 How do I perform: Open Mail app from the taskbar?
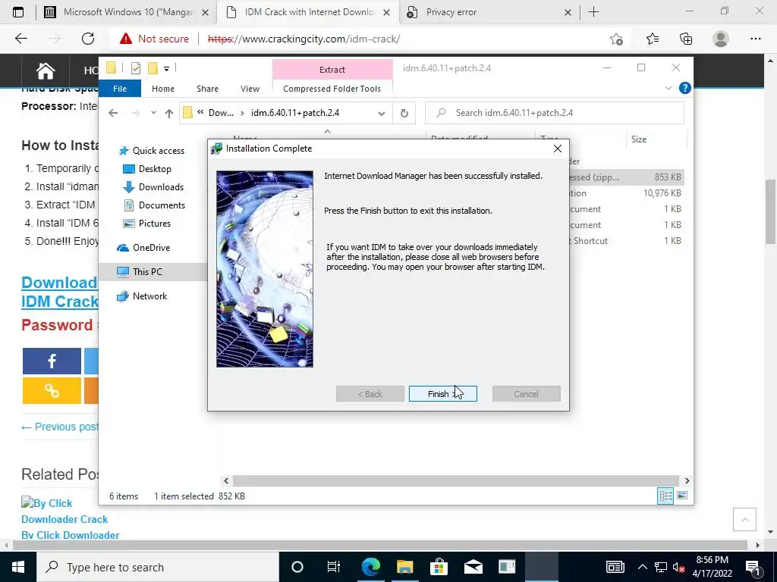tap(473, 567)
